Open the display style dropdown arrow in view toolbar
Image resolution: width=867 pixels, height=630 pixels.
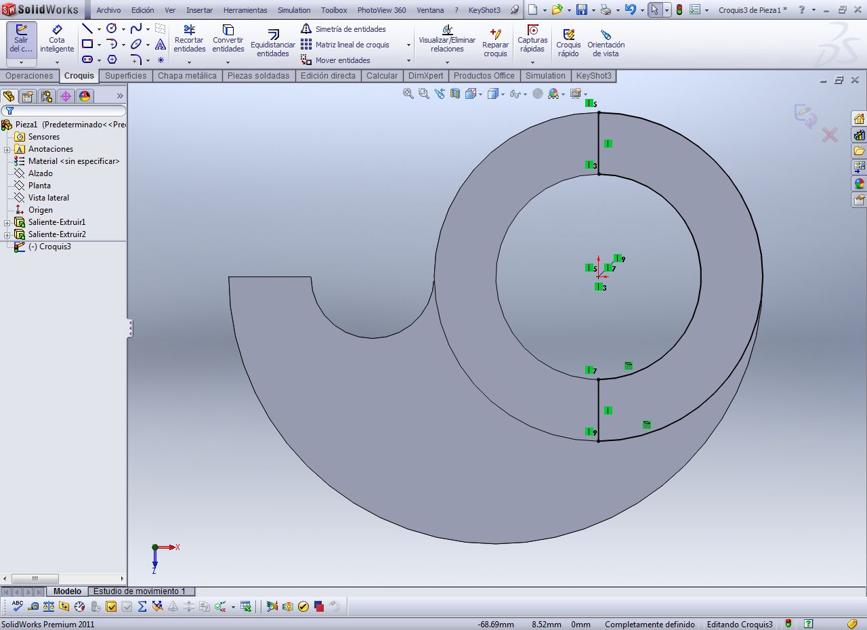coord(502,94)
